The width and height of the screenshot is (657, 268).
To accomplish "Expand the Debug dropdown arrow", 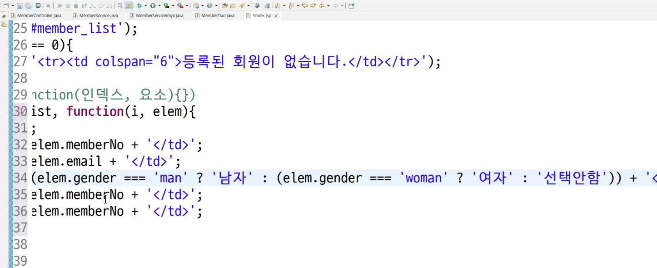I will pos(146,6).
